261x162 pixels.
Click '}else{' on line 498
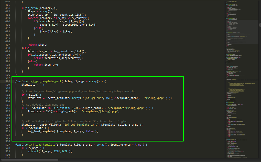click(26, 48)
